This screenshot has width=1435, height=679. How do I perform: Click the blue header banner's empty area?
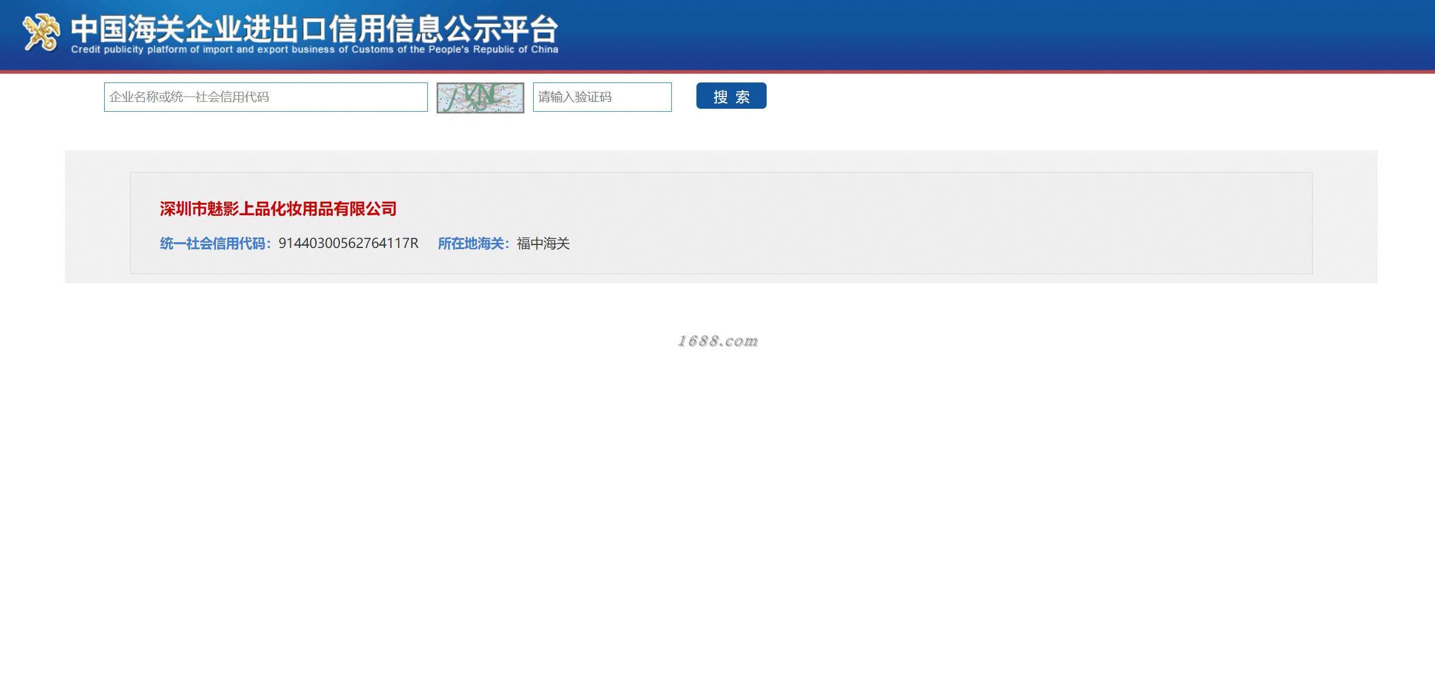click(995, 35)
